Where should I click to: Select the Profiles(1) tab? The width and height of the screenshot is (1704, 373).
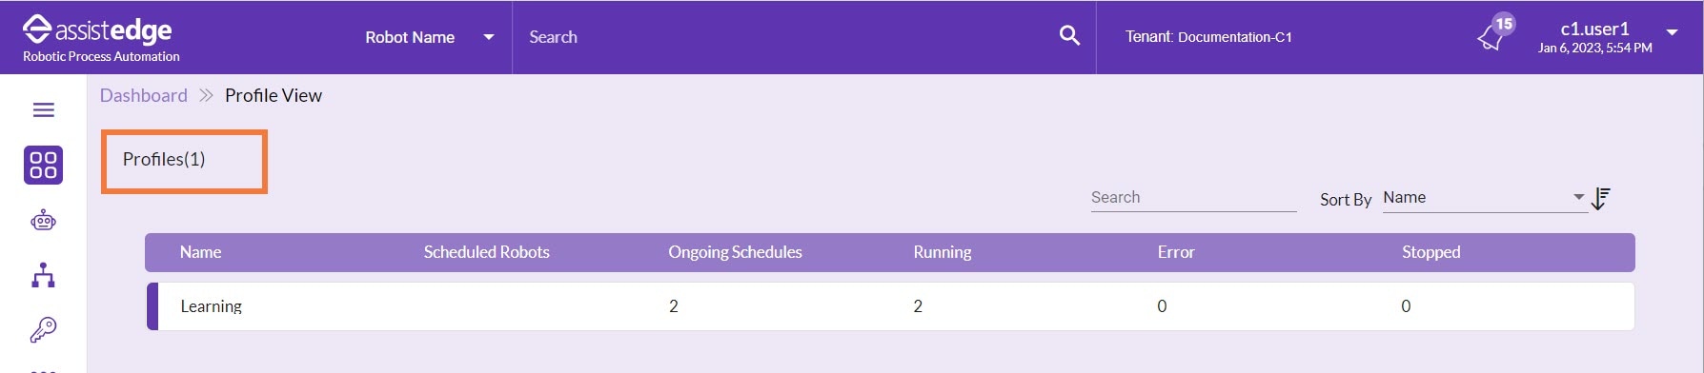click(184, 162)
